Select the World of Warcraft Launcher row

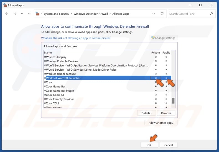[x=107, y=78]
